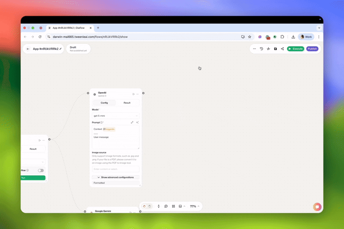Image resolution: width=344 pixels, height=229 pixels.
Task: Open Chrome three-dot menu
Action: (x=319, y=37)
